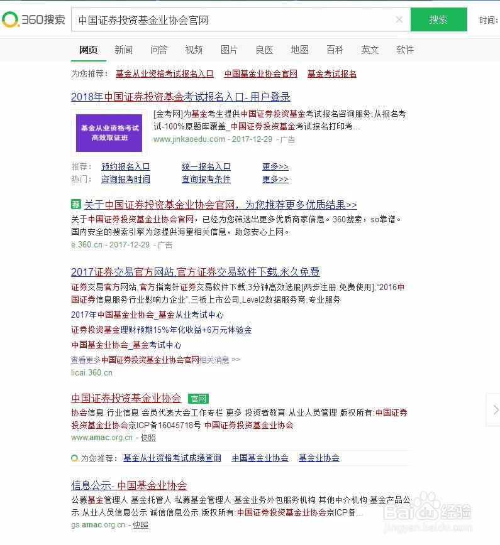Screen dimensions: 500x545
Task: Open 中国基金业协会_基金考试中心 link
Action: 126,345
